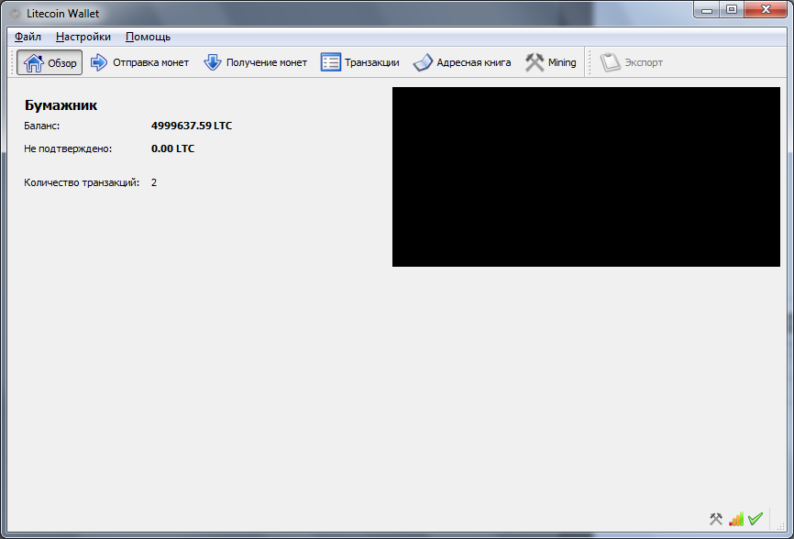
Task: Click the unconfirmed value 0.00 LTC
Action: 172,148
